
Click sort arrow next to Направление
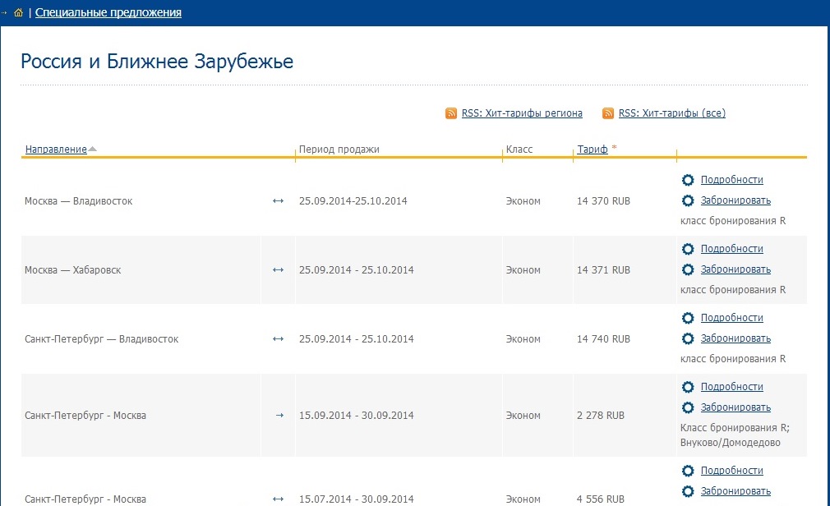click(92, 149)
